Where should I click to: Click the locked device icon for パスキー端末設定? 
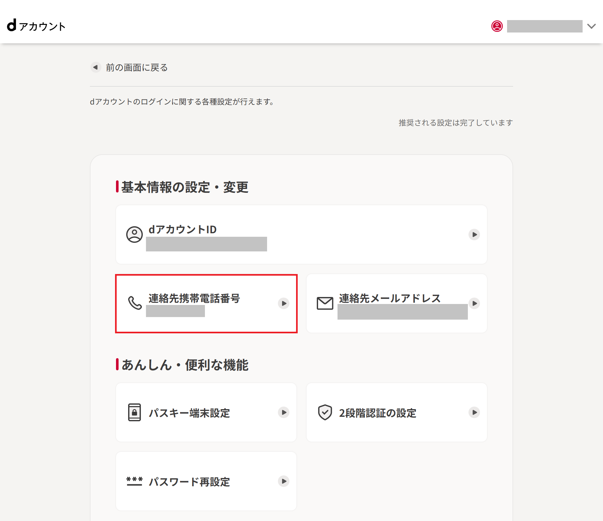(134, 412)
